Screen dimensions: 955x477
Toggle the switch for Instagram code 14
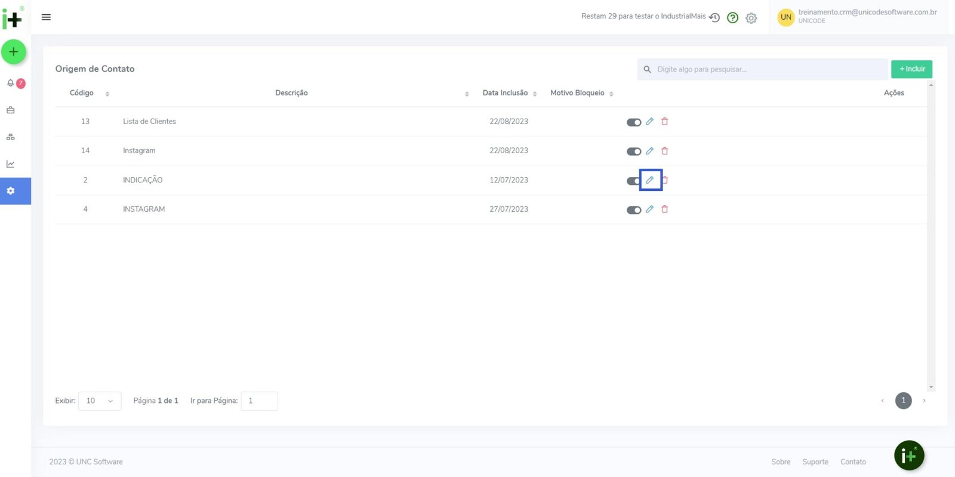click(x=633, y=151)
